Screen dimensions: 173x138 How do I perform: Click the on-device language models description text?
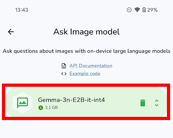pyautogui.click(x=87, y=51)
